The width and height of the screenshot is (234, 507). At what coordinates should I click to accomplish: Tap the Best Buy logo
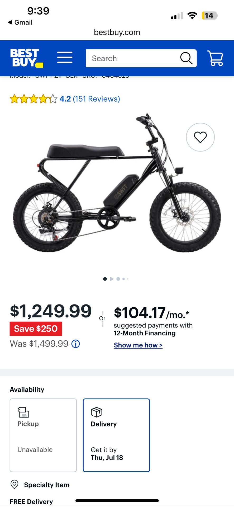point(26,58)
